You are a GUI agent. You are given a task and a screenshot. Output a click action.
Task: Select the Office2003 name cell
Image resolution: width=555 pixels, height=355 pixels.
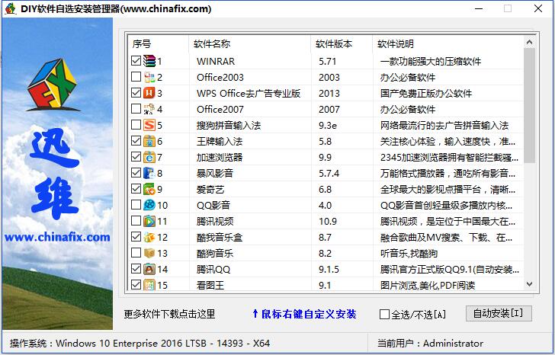(220, 77)
